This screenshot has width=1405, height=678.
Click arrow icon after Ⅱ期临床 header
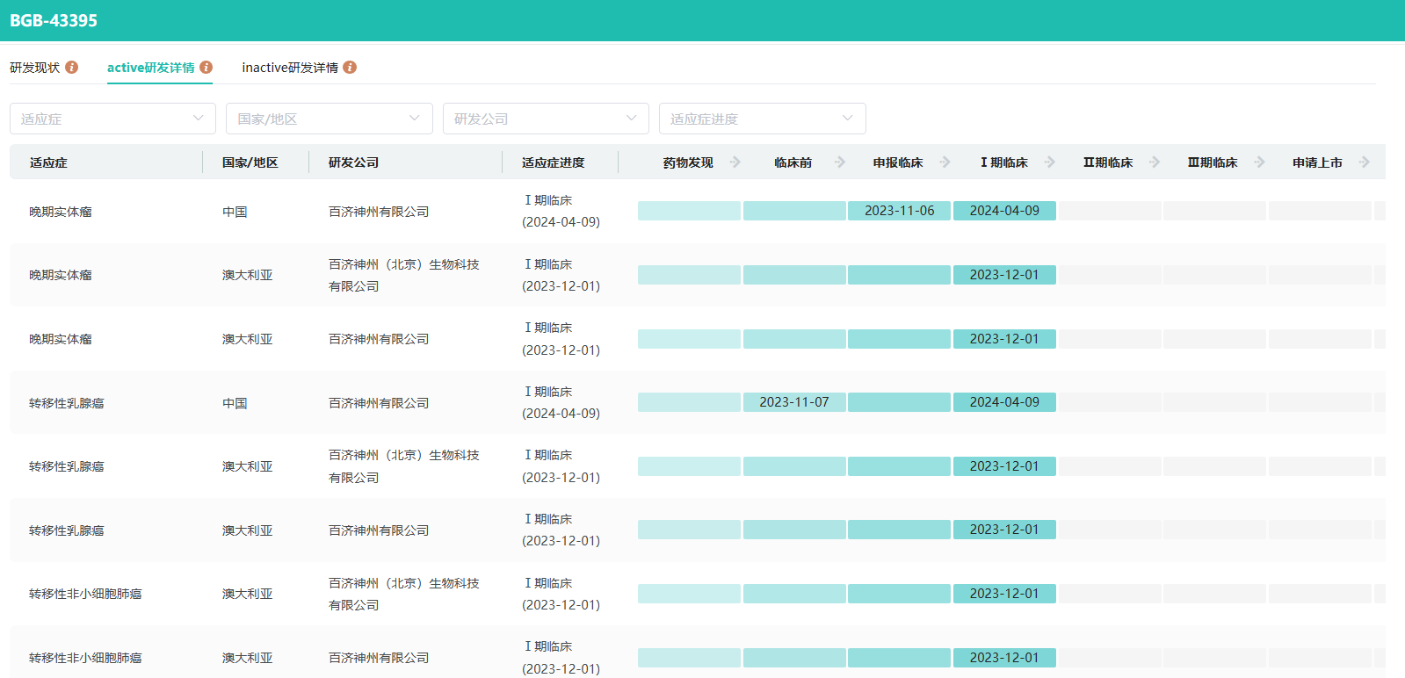(x=1155, y=162)
